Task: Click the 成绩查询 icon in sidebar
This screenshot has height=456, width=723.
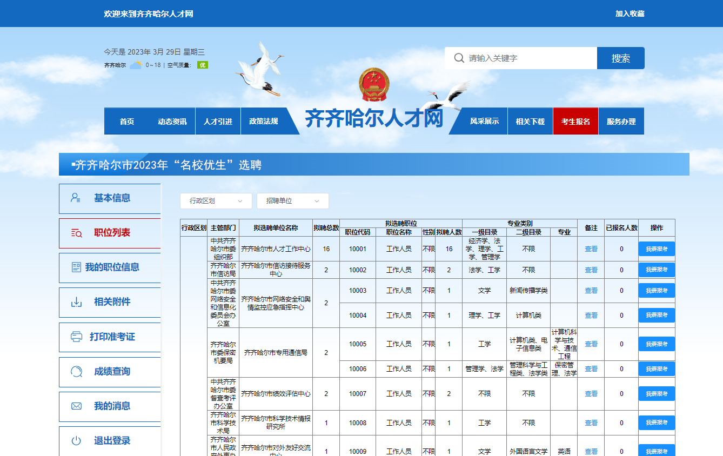Action: point(76,372)
